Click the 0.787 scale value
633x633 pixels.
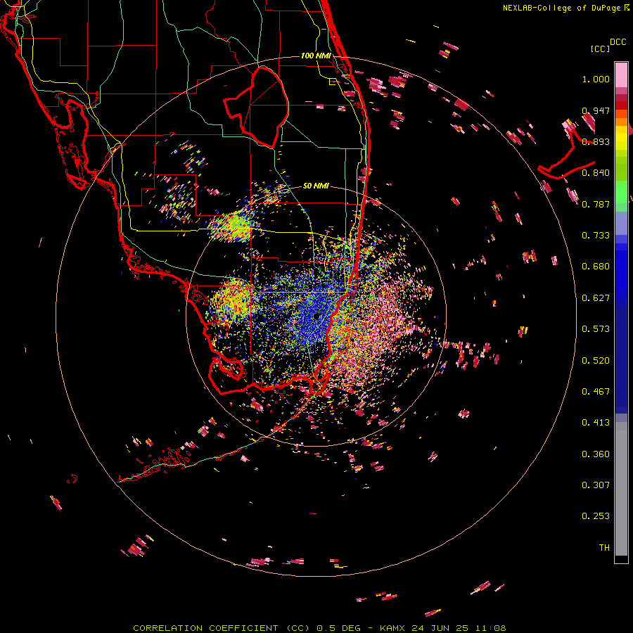pyautogui.click(x=596, y=204)
